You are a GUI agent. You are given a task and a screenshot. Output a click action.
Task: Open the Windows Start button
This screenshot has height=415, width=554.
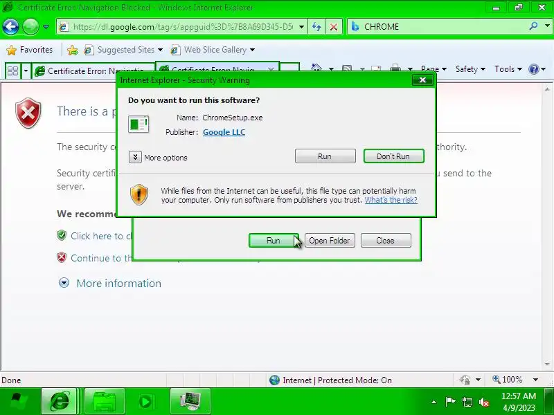click(19, 401)
